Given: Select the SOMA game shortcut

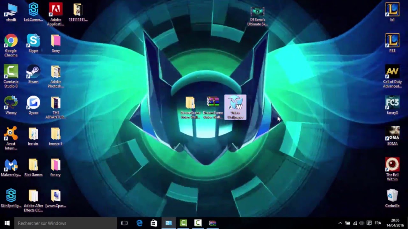Looking at the screenshot, I should [x=392, y=136].
